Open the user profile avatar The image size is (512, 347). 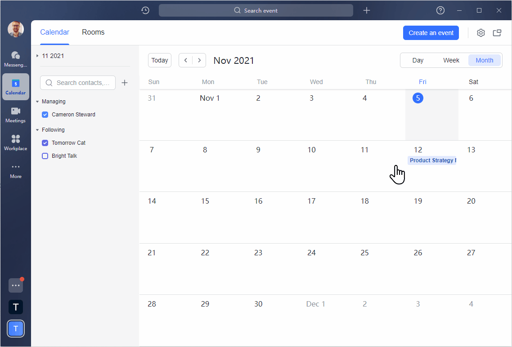pos(16,29)
